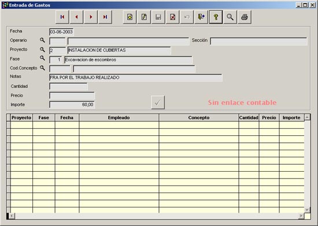318x226 pixels.
Task: Click the Operario name field
Action: (x=128, y=41)
